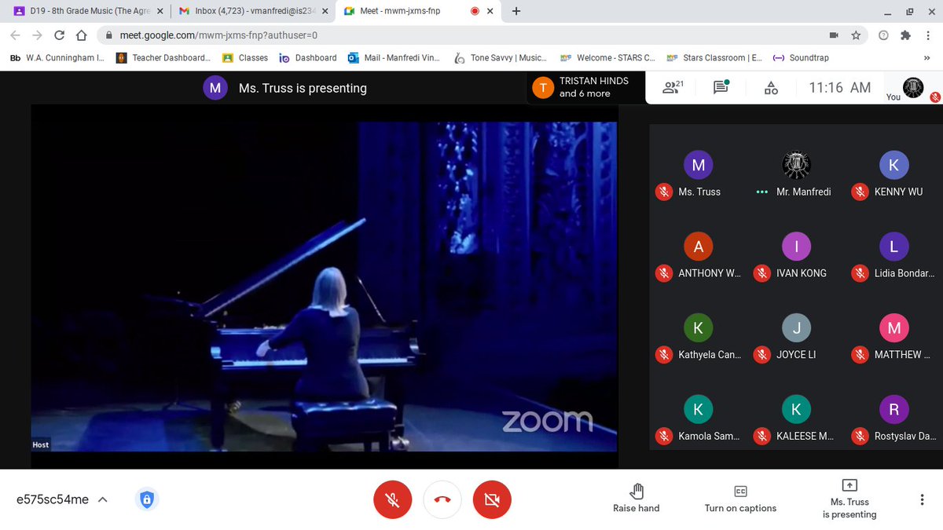
Task: Select KALEESE M... participant avatar
Action: tap(796, 409)
